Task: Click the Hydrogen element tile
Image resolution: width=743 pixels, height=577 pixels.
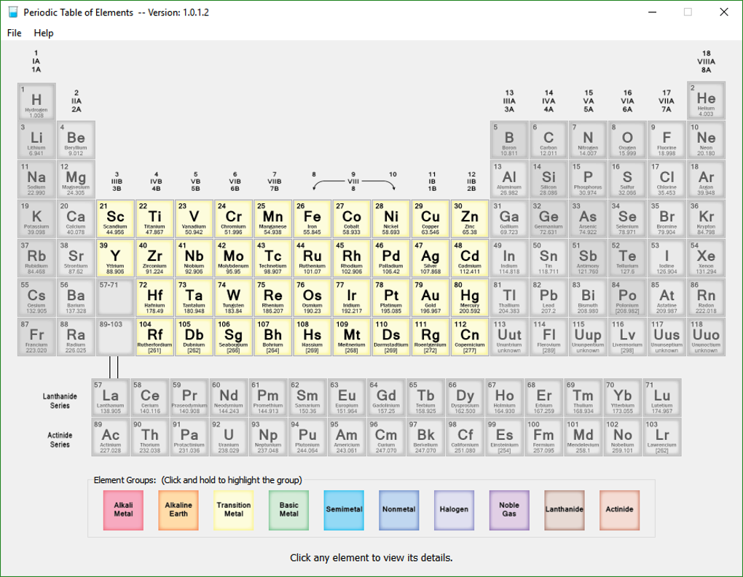Action: (x=36, y=101)
